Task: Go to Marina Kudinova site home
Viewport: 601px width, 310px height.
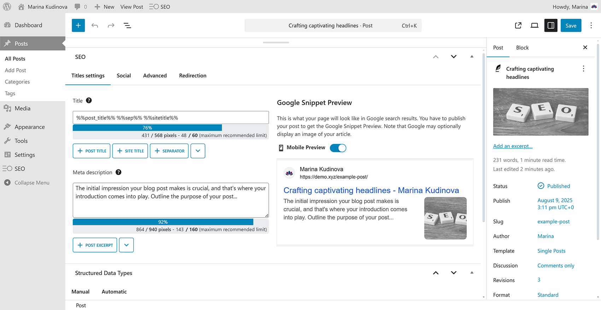Action: (x=42, y=7)
